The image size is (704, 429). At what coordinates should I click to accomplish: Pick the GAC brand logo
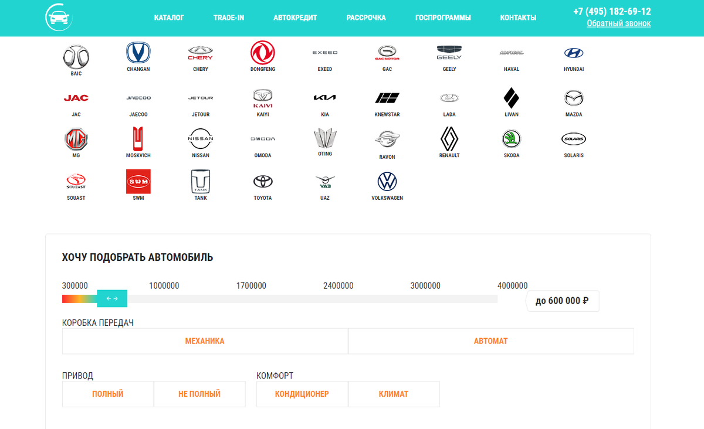pyautogui.click(x=387, y=53)
